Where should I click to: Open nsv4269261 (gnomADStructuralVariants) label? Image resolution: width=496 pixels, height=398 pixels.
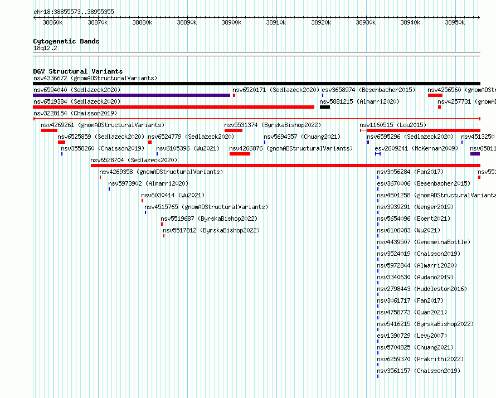click(x=103, y=125)
